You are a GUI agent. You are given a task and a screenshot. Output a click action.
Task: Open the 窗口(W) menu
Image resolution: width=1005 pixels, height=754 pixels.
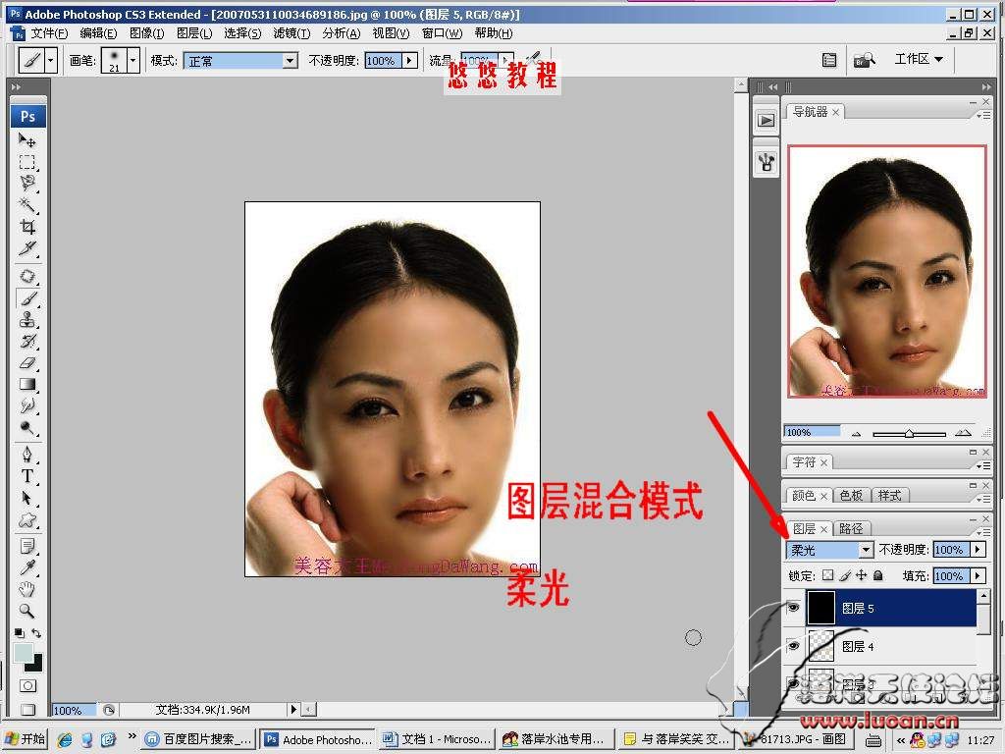442,33
